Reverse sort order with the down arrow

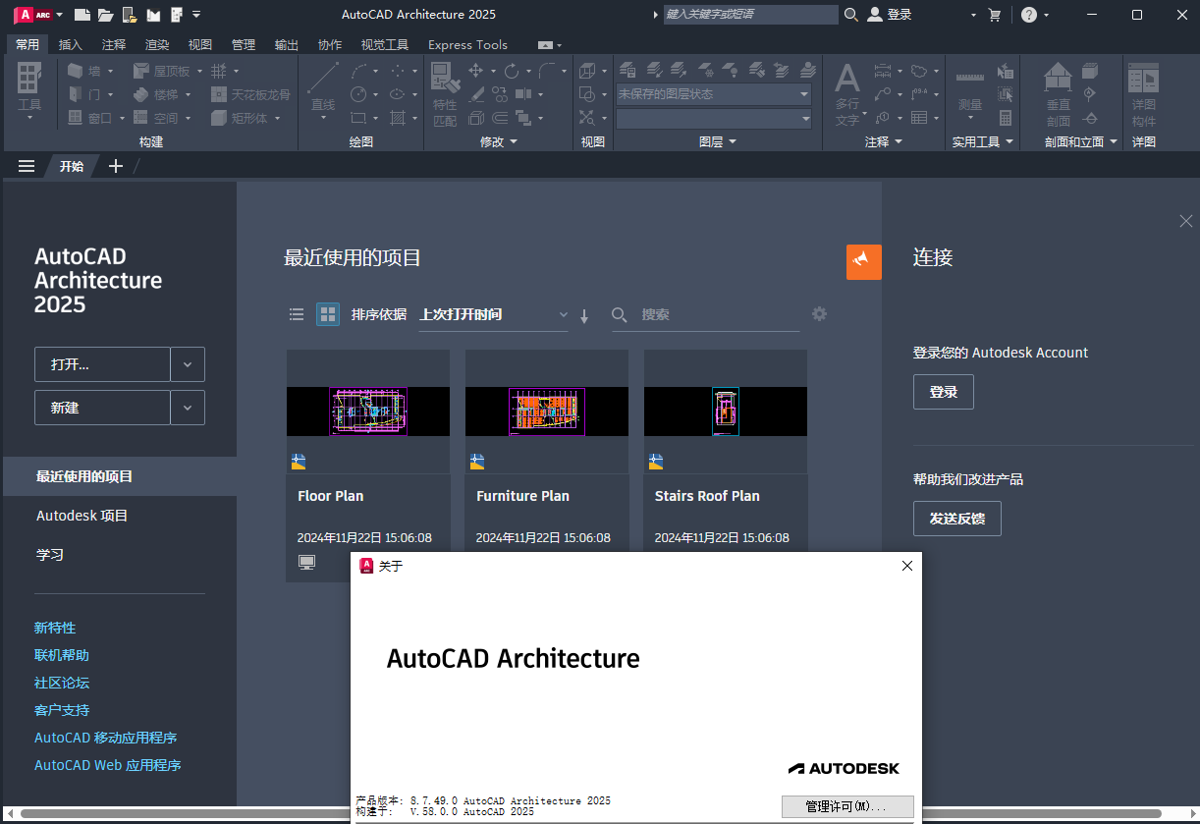[584, 315]
